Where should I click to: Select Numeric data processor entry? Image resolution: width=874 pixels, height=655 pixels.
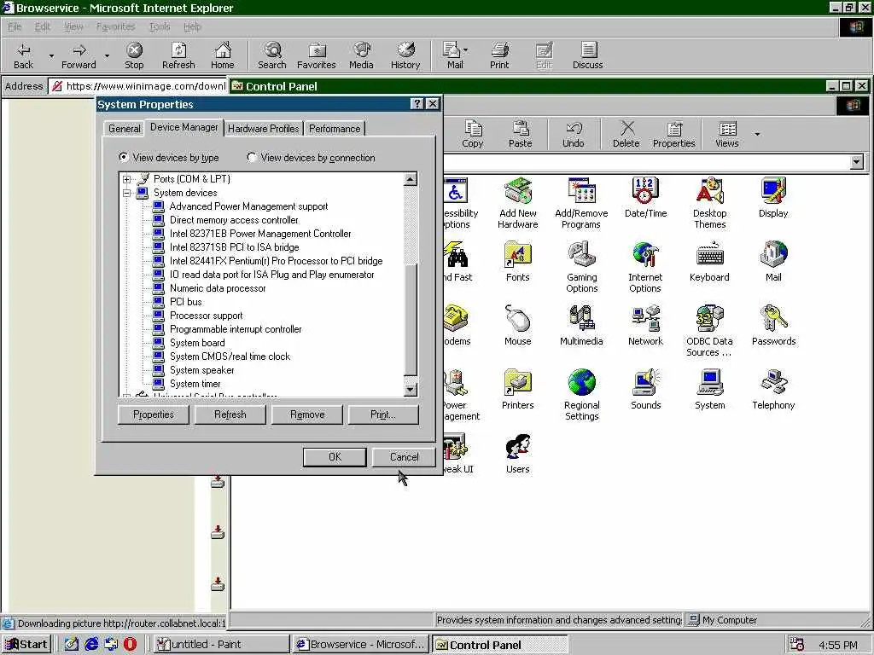(218, 288)
